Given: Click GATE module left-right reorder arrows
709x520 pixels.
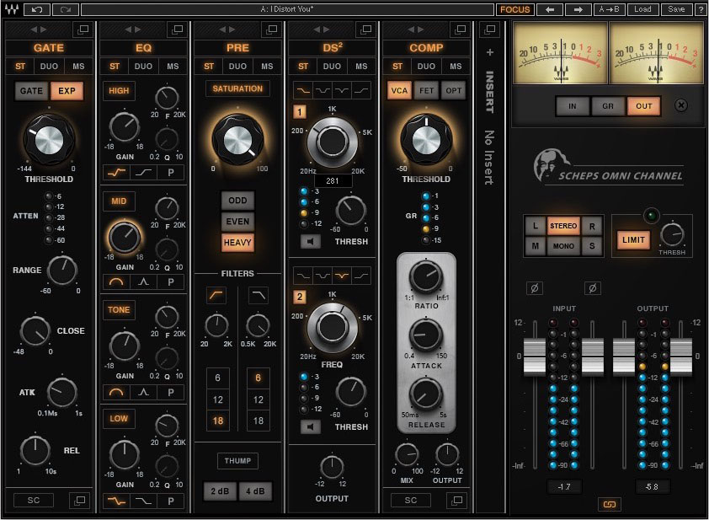Looking at the screenshot, I should coord(39,29).
